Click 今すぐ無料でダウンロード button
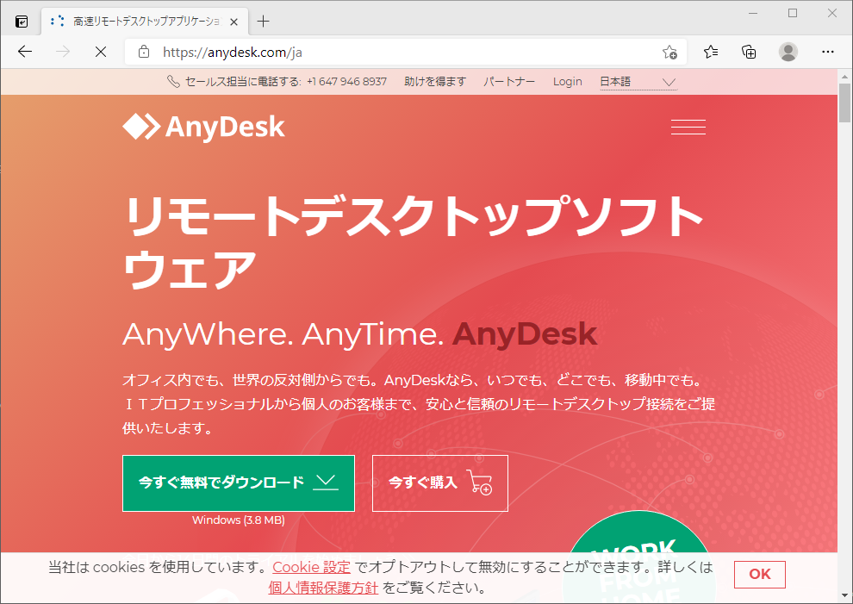Viewport: 853px width, 604px height. 239,483
